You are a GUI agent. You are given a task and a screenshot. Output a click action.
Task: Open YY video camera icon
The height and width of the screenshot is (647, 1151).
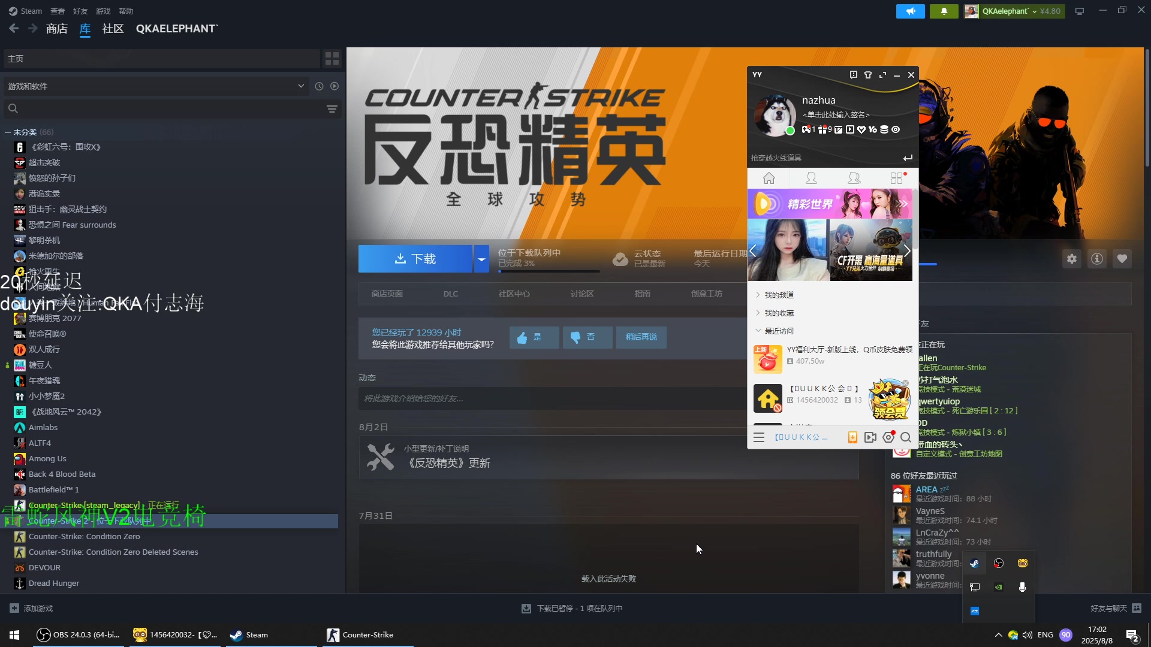(870, 437)
